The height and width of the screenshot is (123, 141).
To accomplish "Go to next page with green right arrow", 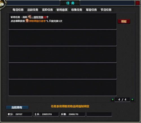I will pos(132,100).
